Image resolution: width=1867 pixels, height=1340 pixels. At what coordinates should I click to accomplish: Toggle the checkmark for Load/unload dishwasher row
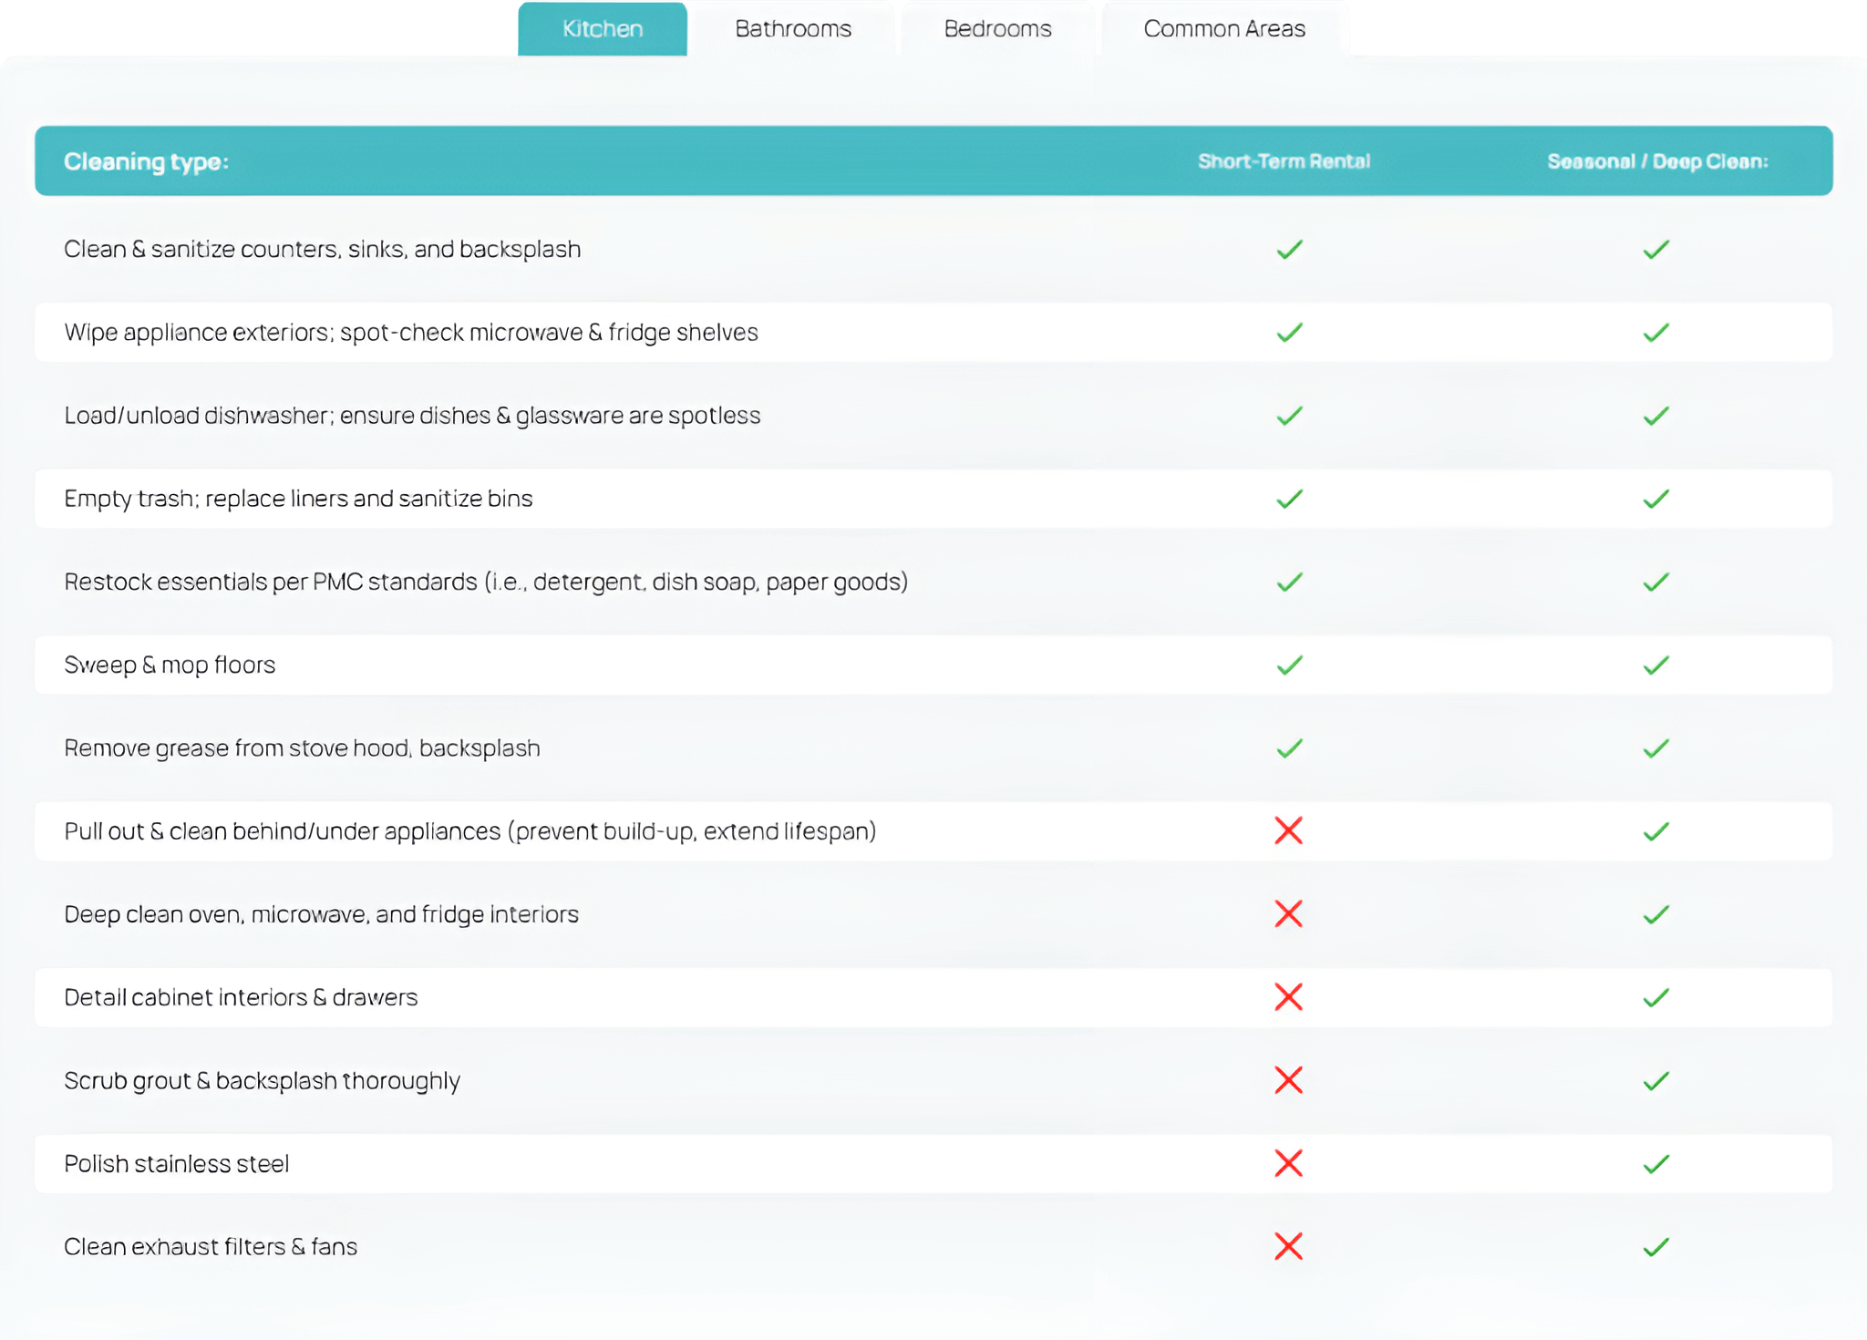coord(1288,415)
